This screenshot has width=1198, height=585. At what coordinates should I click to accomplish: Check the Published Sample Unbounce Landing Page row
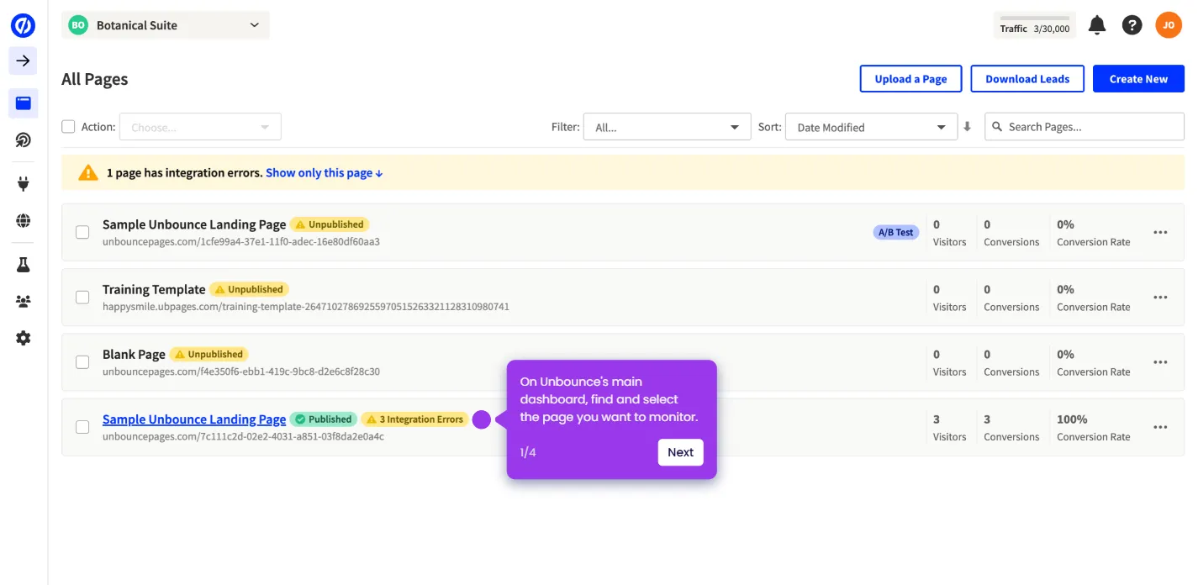(82, 427)
